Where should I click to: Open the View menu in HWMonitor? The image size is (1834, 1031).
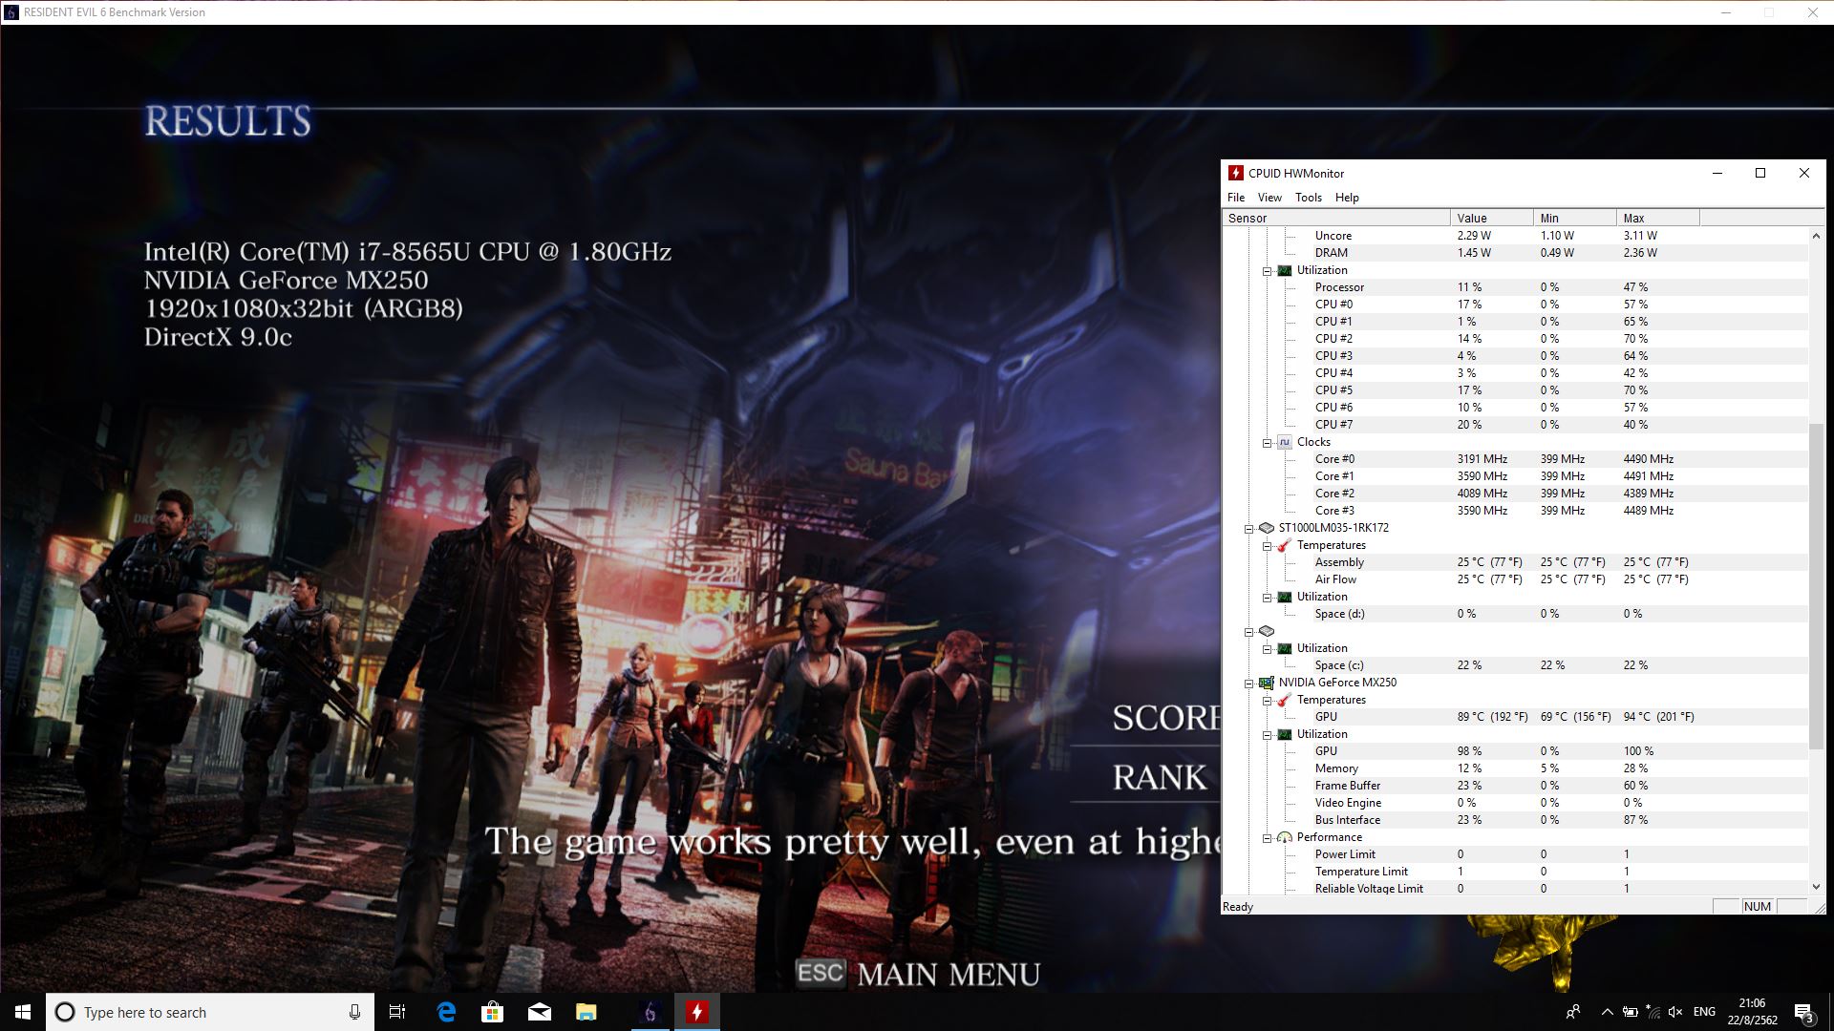click(x=1269, y=198)
